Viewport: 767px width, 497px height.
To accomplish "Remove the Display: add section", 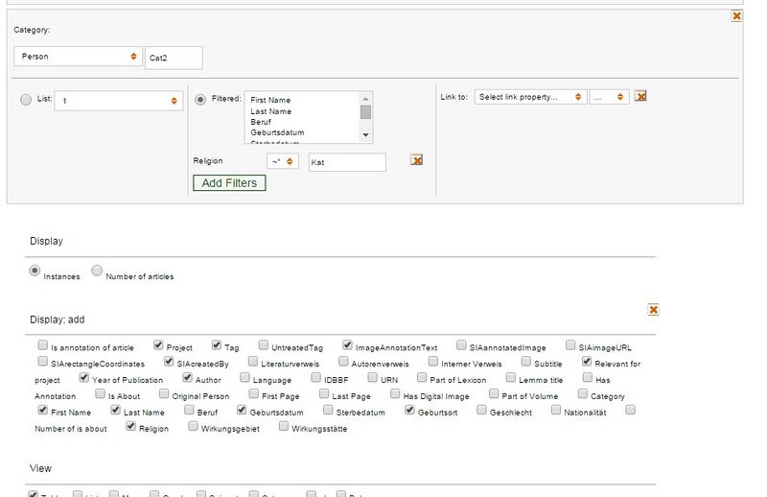I will pyautogui.click(x=653, y=310).
